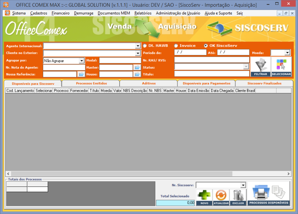Screen dimensions: 298x214
Task: Click the Nr. RAS/ RVS input field
Action: tap(212, 60)
